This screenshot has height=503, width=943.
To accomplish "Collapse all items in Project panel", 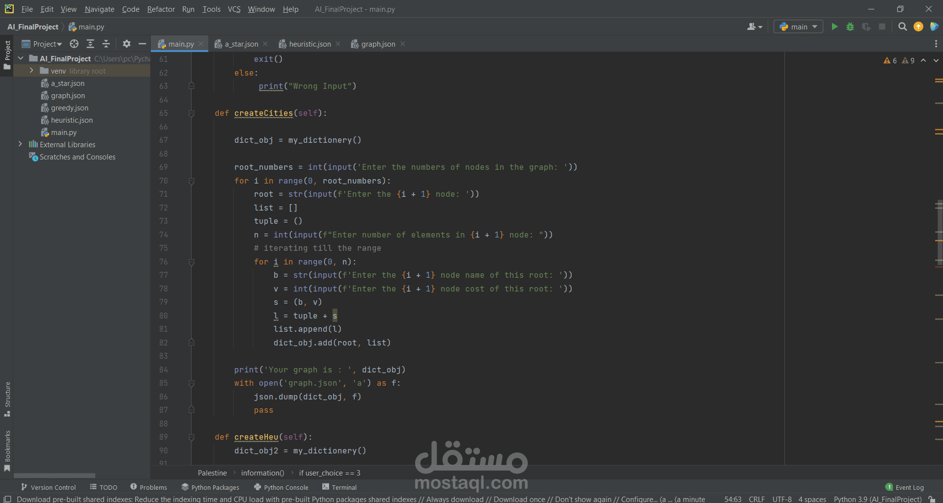I will pyautogui.click(x=106, y=44).
